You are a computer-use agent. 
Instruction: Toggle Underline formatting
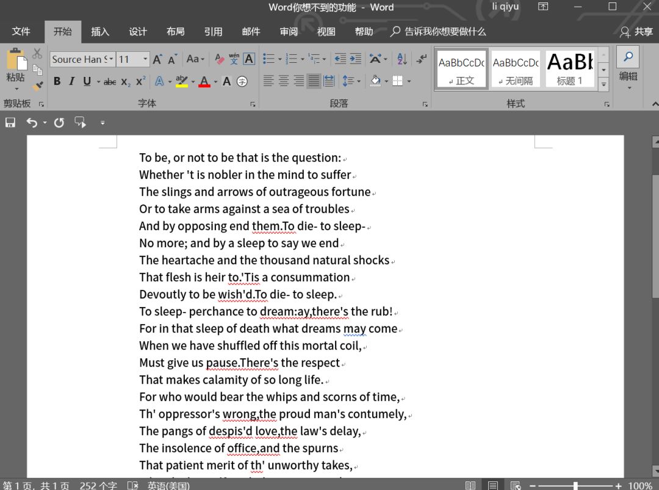[87, 81]
